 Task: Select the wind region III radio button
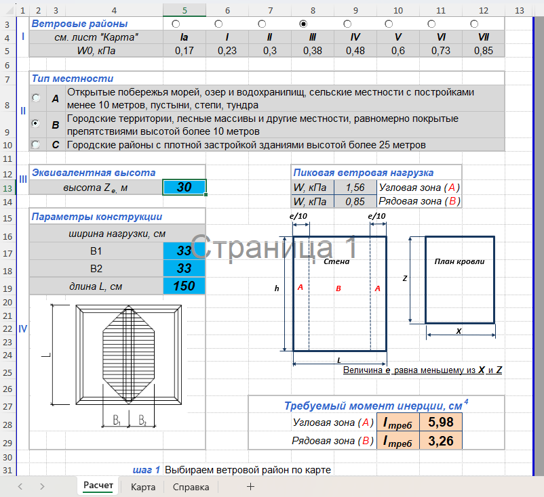point(303,24)
